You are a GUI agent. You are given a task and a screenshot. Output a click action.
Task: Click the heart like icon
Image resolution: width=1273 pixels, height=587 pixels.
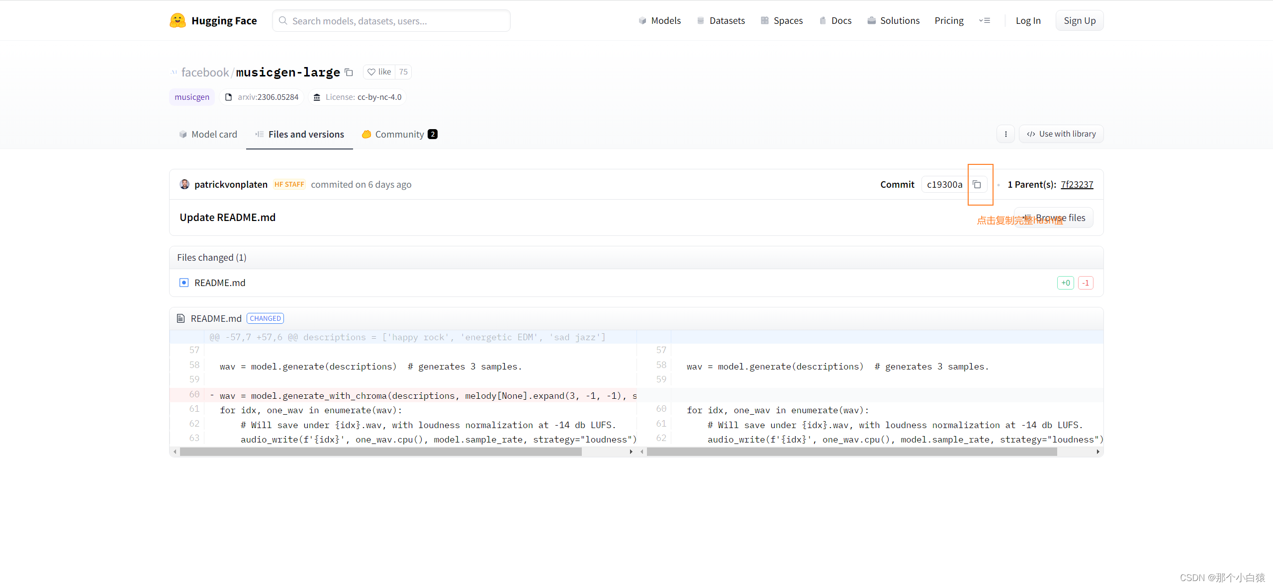click(x=371, y=72)
